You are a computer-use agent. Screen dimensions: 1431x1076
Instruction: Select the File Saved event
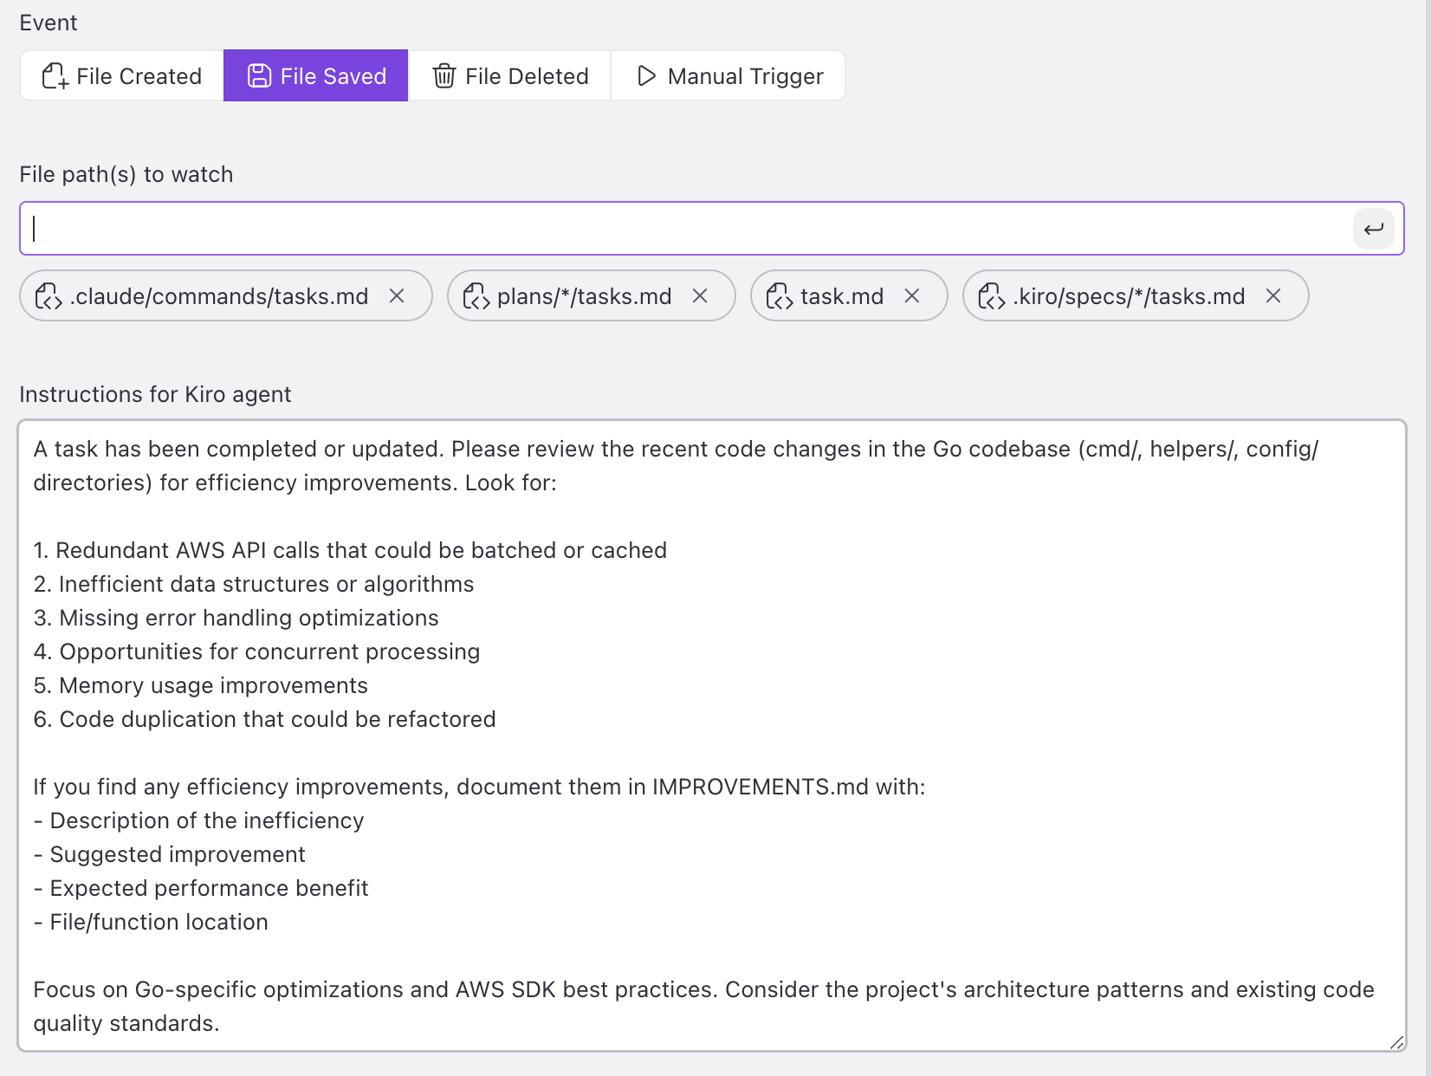[316, 76]
